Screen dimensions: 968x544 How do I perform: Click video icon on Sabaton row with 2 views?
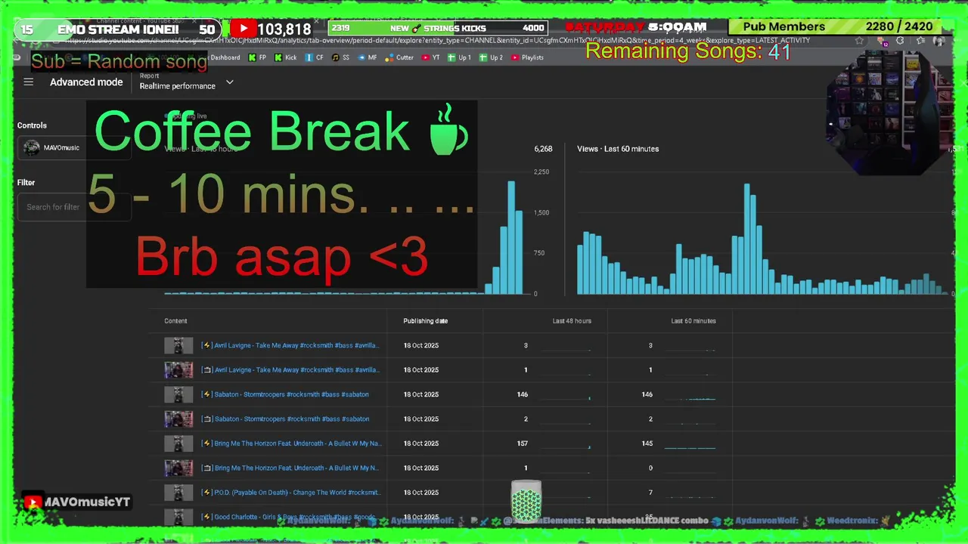point(206,419)
